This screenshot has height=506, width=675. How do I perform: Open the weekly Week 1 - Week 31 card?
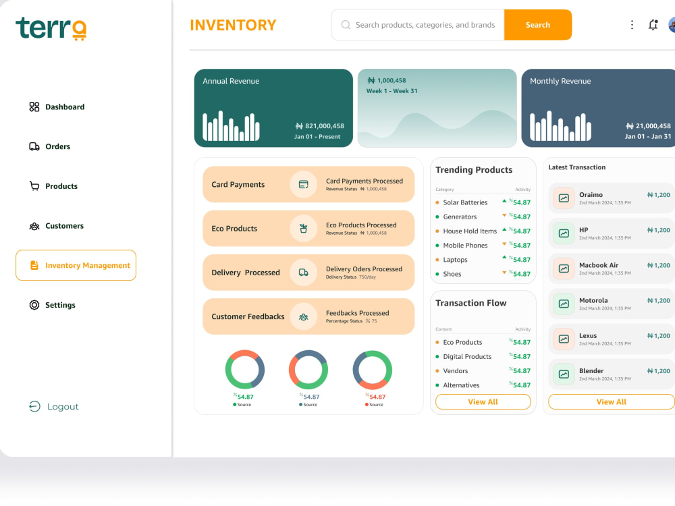click(437, 108)
